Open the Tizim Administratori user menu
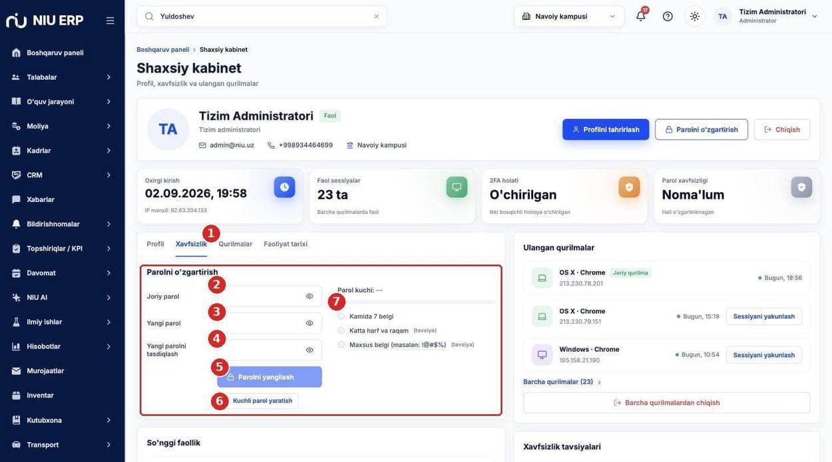The image size is (832, 462). [x=778, y=16]
